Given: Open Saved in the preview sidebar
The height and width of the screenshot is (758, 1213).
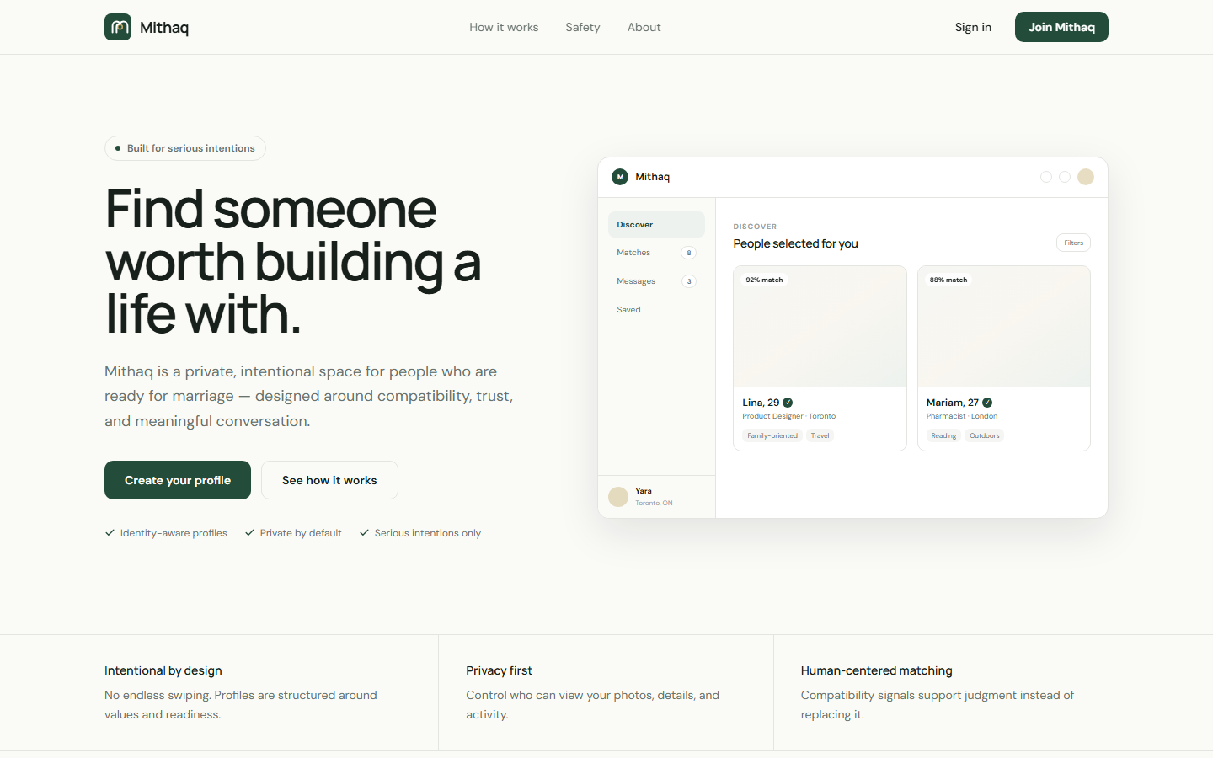Looking at the screenshot, I should [656, 310].
